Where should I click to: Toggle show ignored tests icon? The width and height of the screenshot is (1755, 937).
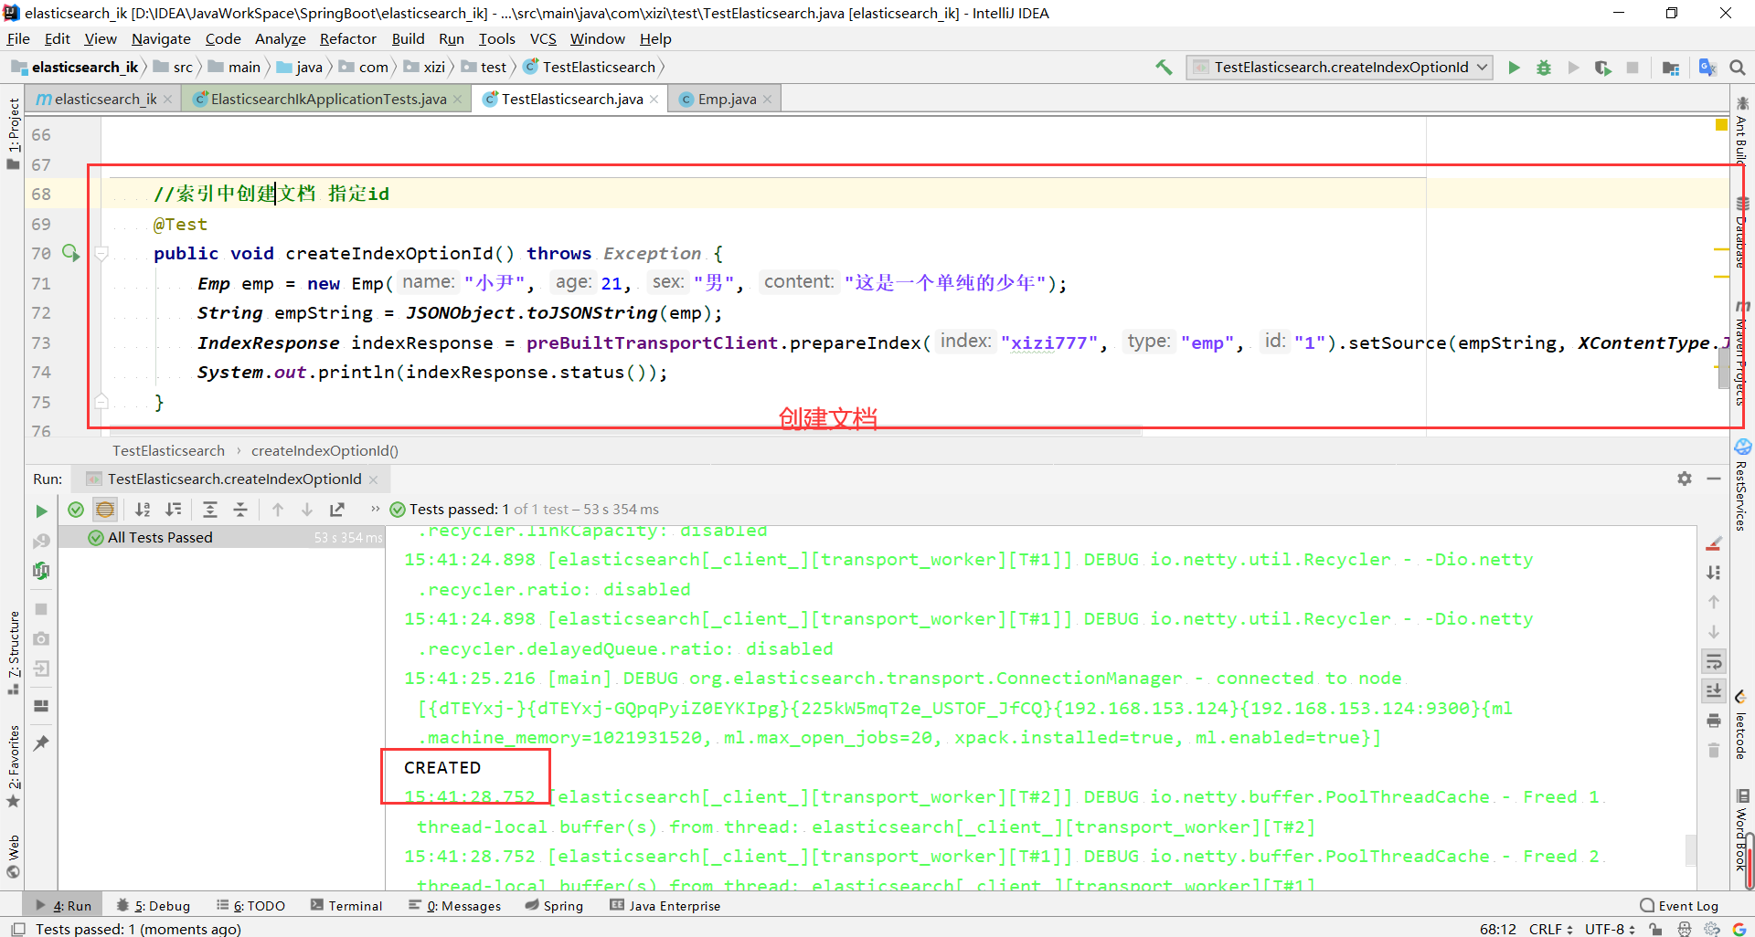point(105,510)
